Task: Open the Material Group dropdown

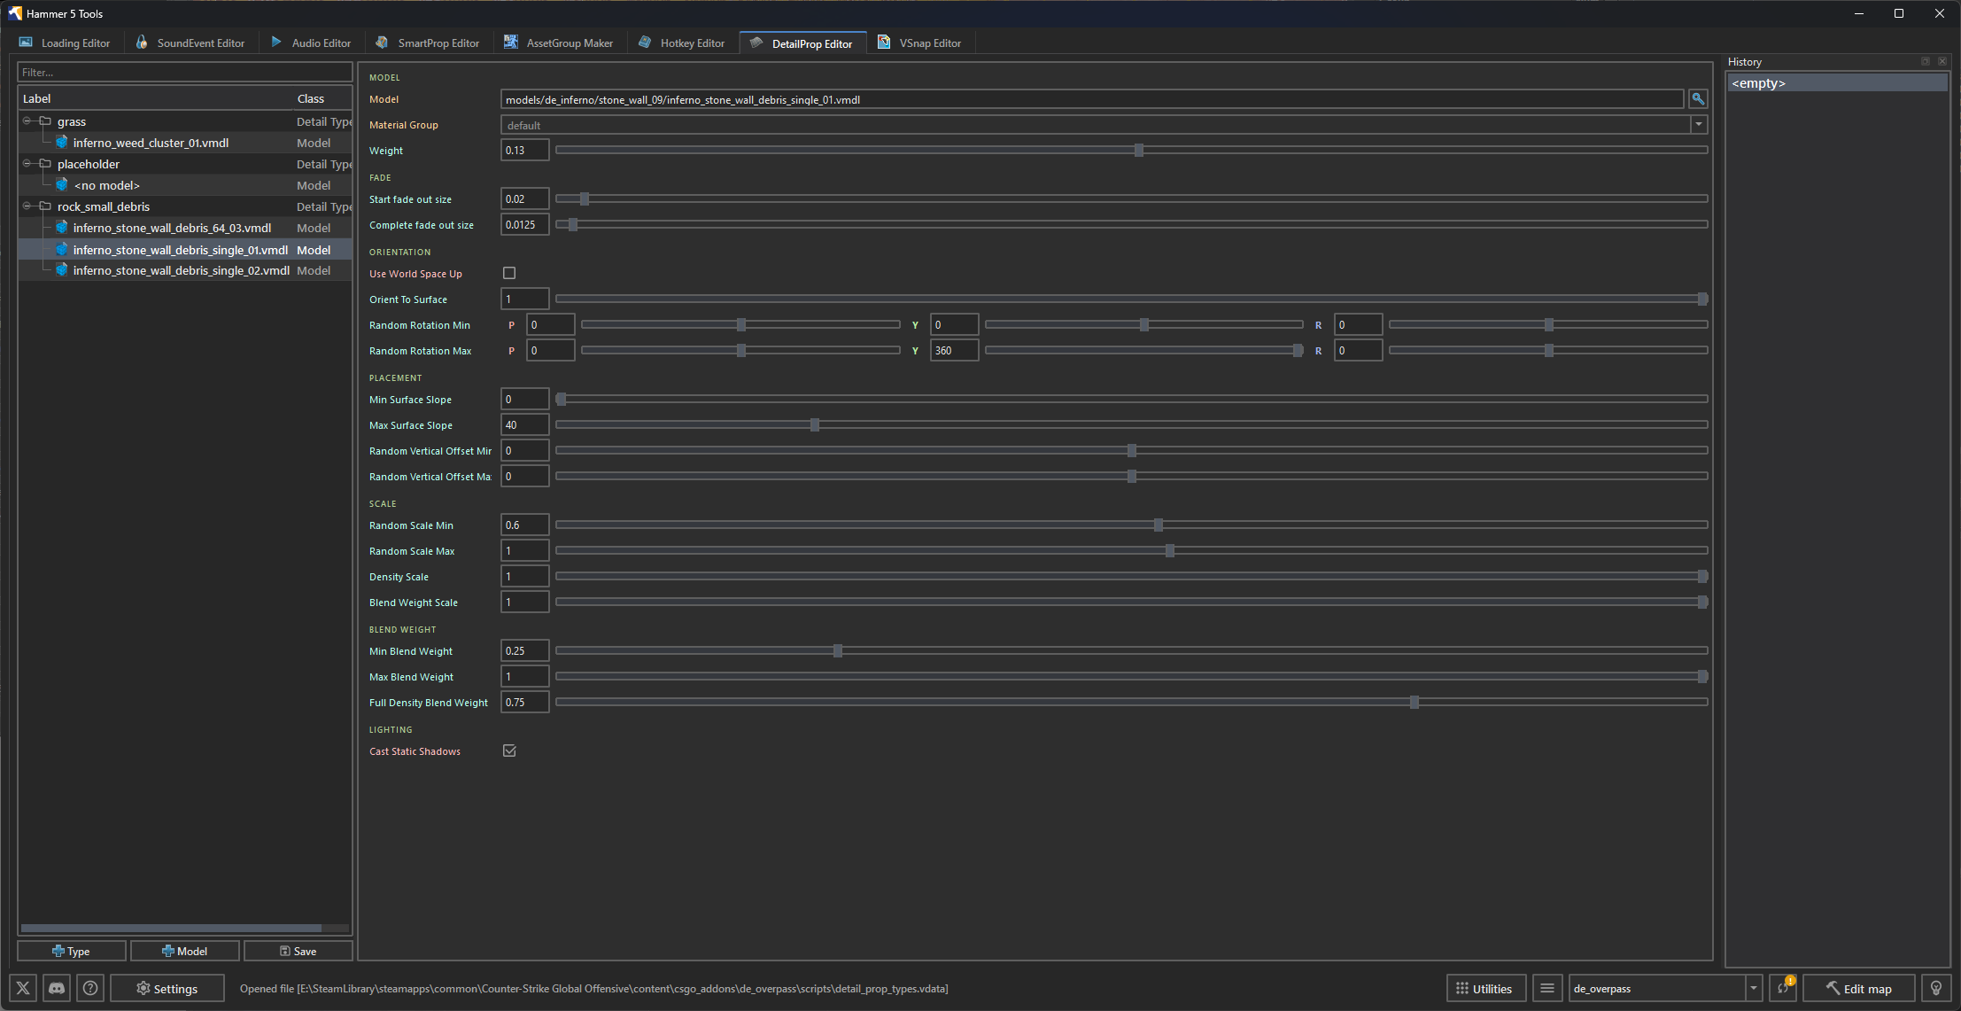Action: tap(1699, 125)
